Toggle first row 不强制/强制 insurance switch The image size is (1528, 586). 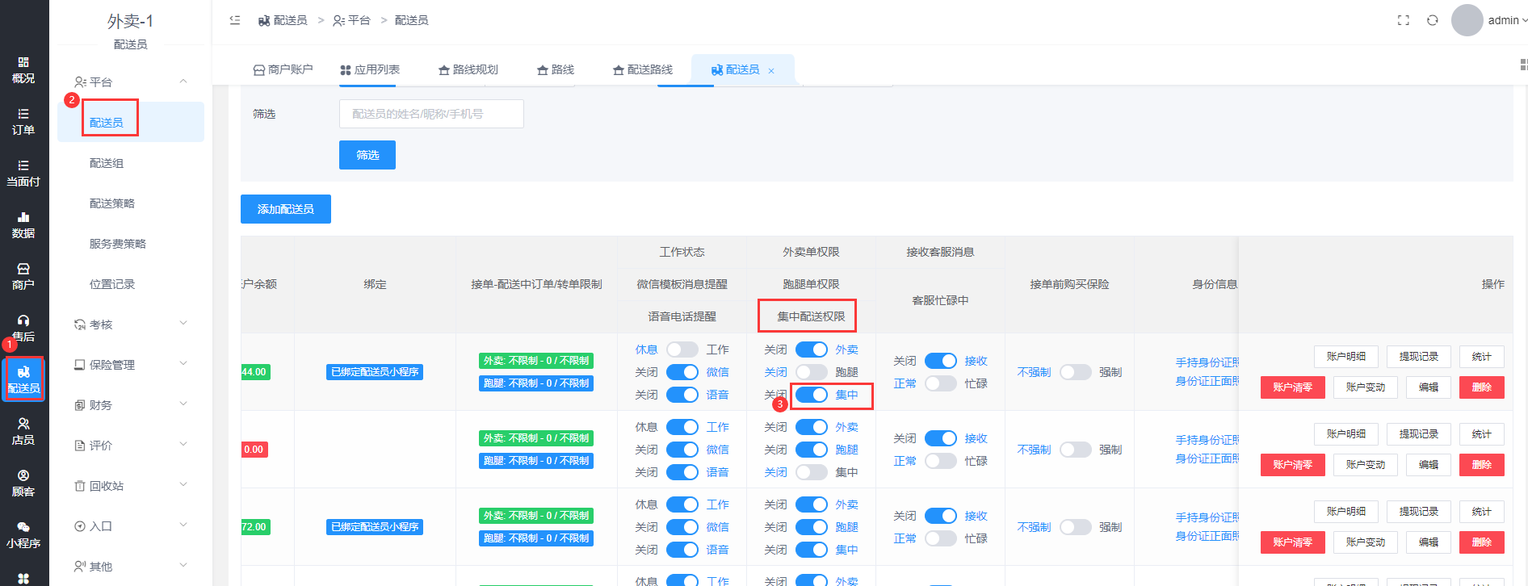[1075, 372]
